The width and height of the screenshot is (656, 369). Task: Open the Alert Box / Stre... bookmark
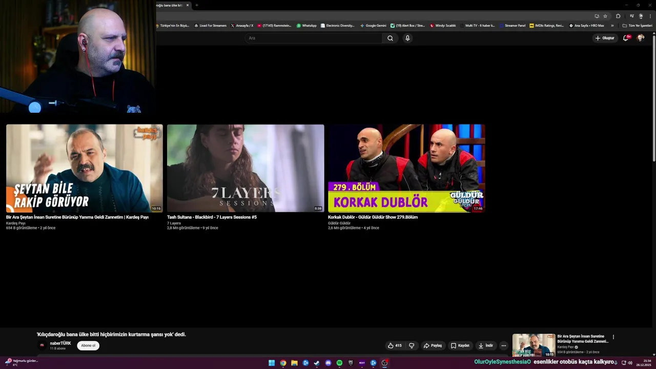click(407, 26)
